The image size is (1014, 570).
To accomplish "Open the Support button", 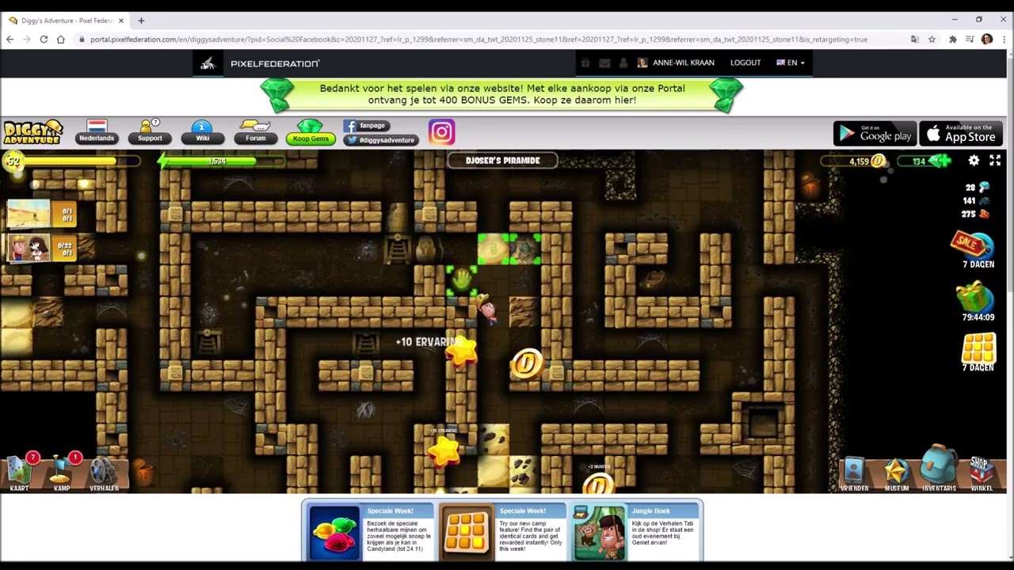I will point(150,132).
